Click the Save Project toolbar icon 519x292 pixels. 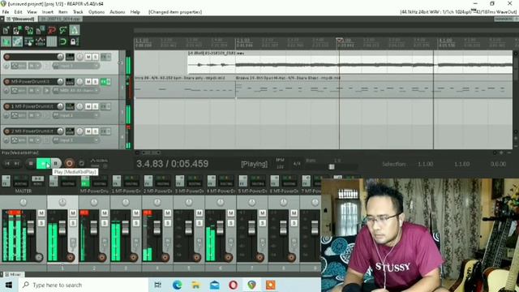(29, 31)
